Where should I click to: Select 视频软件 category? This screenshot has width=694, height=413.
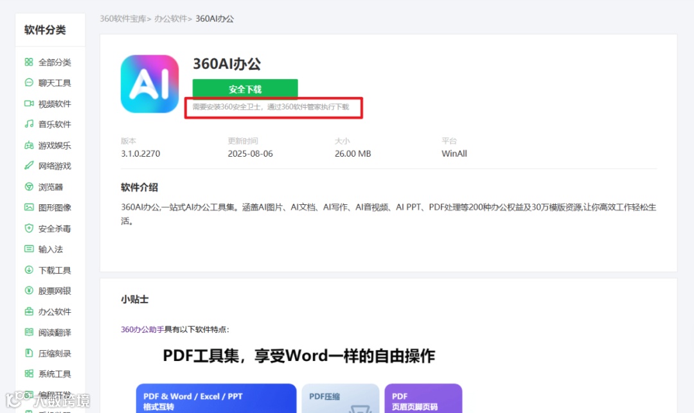(55, 104)
